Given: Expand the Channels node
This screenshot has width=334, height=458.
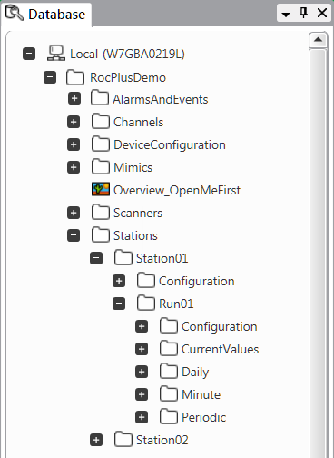Looking at the screenshot, I should pyautogui.click(x=74, y=122).
